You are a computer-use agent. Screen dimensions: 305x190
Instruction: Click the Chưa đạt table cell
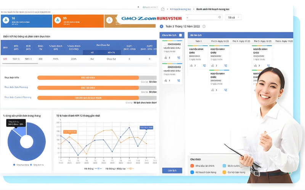[111, 59]
